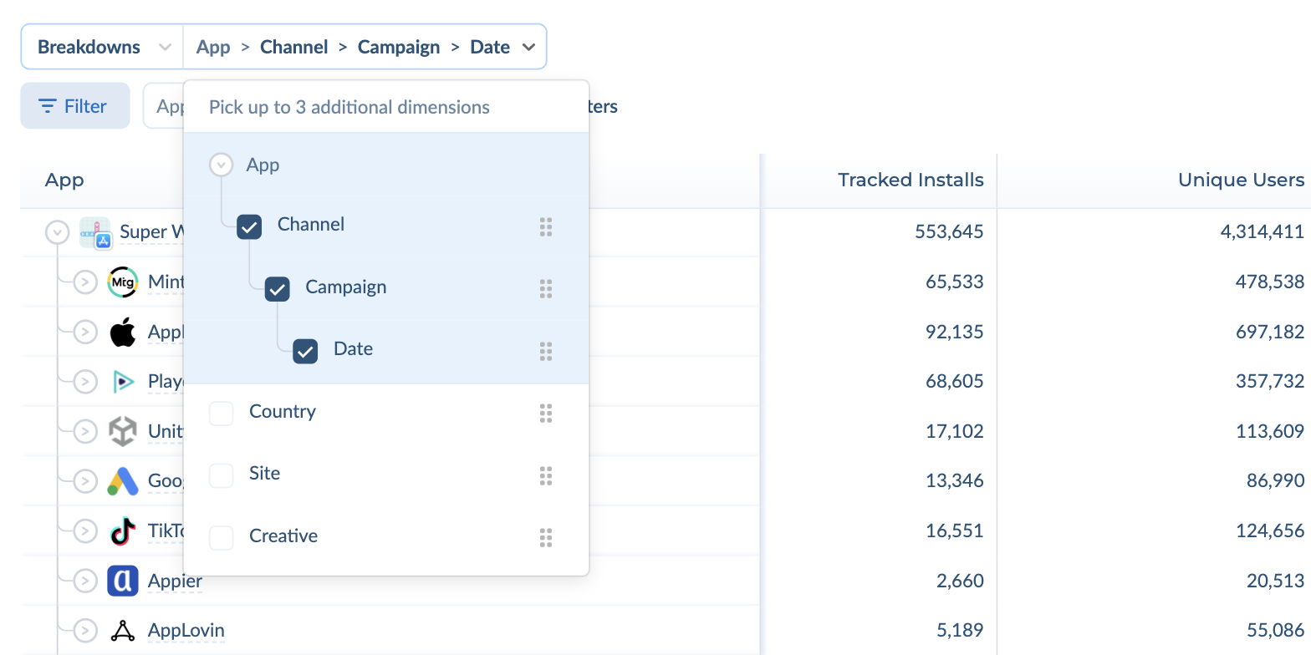Click the Google Ads logo icon
This screenshot has height=655, width=1311.
(123, 480)
